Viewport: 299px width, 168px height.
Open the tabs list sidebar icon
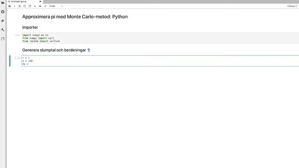tap(3, 39)
